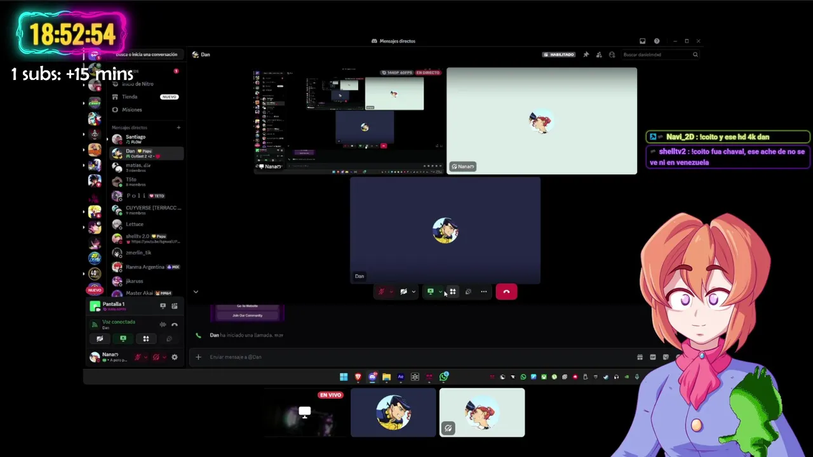Open activities button in voice panel

click(x=146, y=339)
